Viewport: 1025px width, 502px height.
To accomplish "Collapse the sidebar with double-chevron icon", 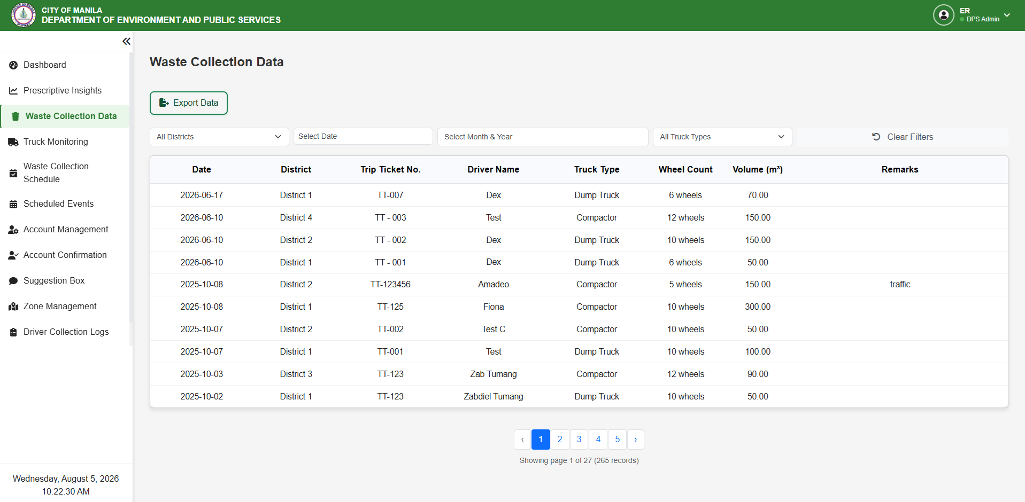I will point(126,41).
